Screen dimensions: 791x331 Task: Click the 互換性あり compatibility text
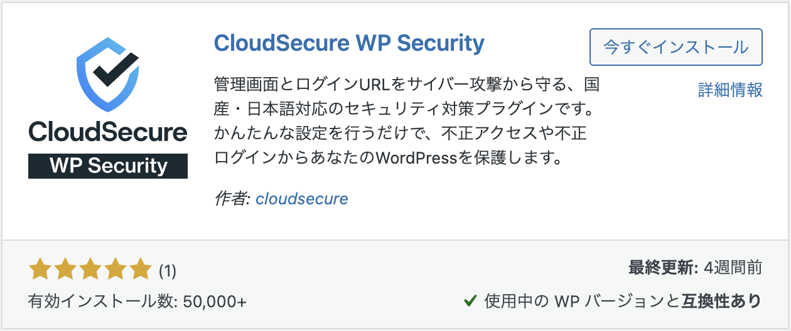click(x=722, y=302)
